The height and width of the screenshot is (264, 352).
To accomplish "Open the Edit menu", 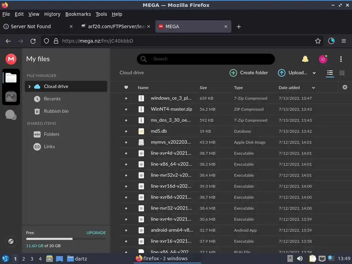I will [x=19, y=14].
